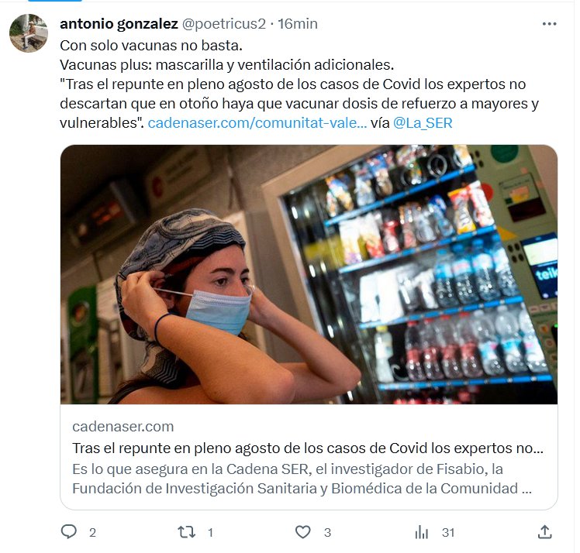Click the view count number 31
Viewport: 580px width, 553px height.
point(448,533)
